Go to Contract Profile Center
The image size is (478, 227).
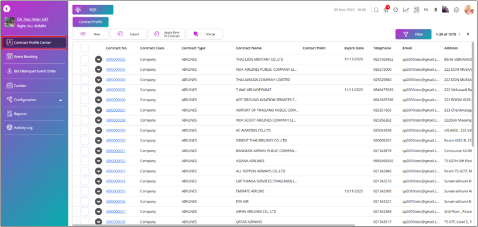point(34,43)
